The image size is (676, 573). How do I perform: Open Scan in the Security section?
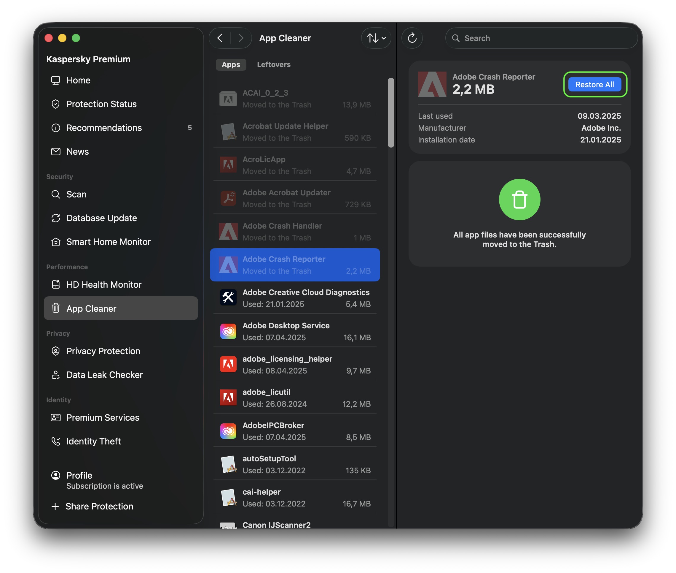(121, 194)
